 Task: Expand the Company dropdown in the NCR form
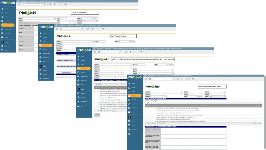(x=182, y=94)
